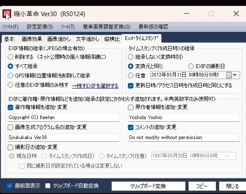Screen dimensions: 246x194
Task: Enable クリップボード自動変換 checkbox
Action: point(48,186)
